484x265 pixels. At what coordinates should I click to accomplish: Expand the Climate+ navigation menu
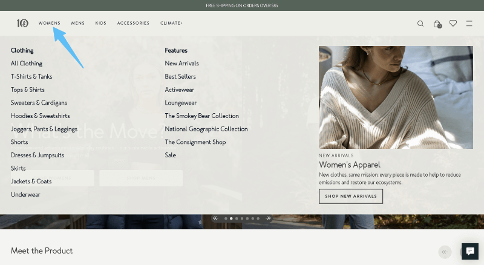(x=171, y=24)
